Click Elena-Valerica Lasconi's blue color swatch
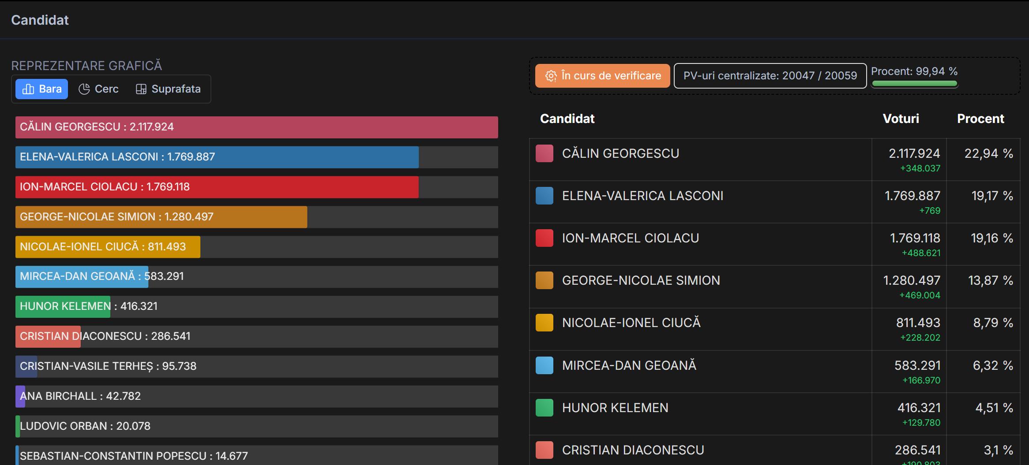 pos(544,196)
